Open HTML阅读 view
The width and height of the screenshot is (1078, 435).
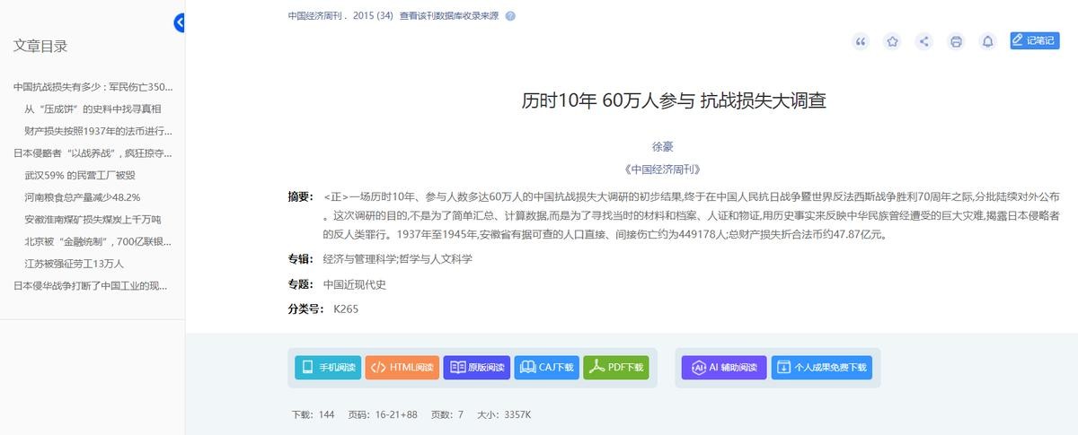tap(402, 367)
